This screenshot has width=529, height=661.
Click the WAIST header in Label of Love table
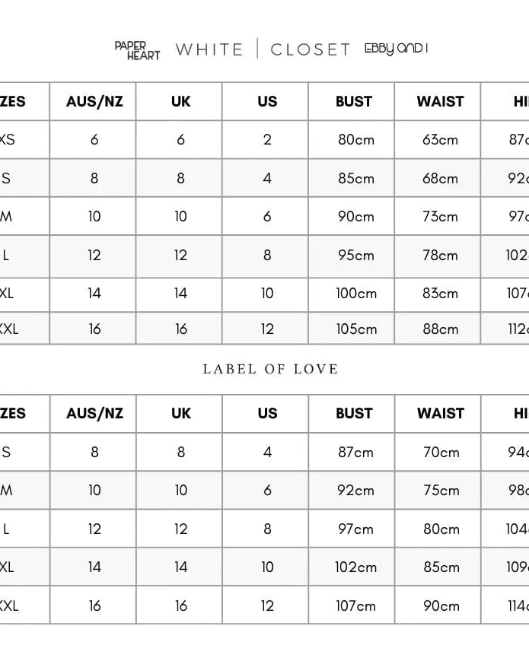point(440,413)
